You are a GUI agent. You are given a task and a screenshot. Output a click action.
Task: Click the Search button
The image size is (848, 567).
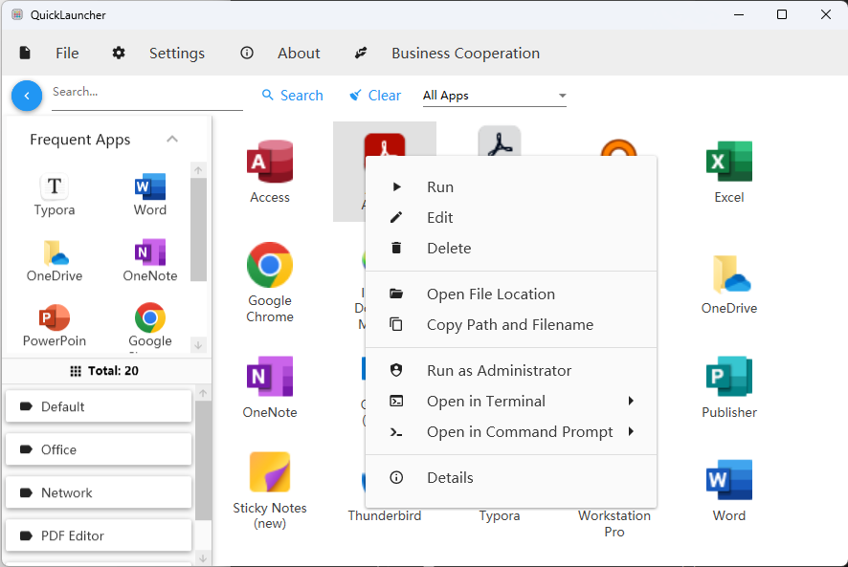[x=293, y=96]
